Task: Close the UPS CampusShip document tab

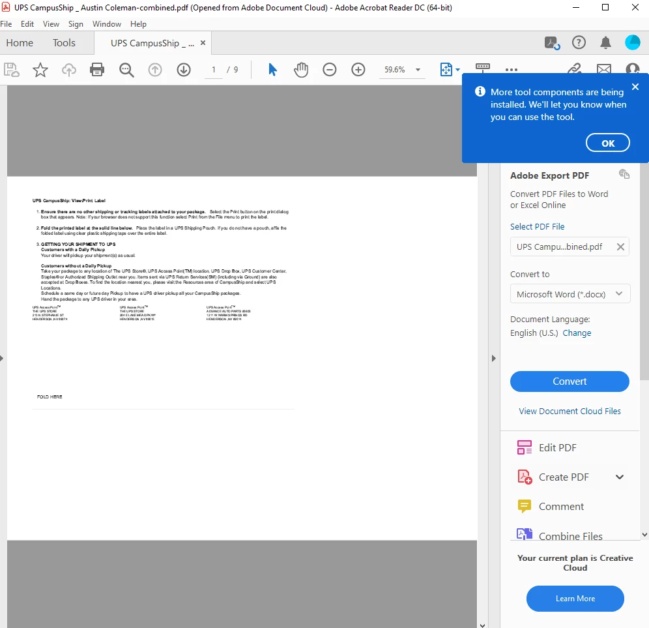Action: [203, 42]
